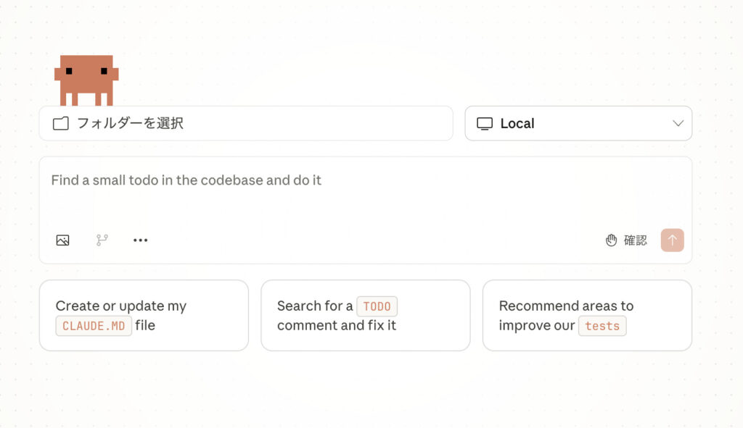This screenshot has height=428, width=743.
Task: Click the TODO code chip
Action: click(x=377, y=306)
